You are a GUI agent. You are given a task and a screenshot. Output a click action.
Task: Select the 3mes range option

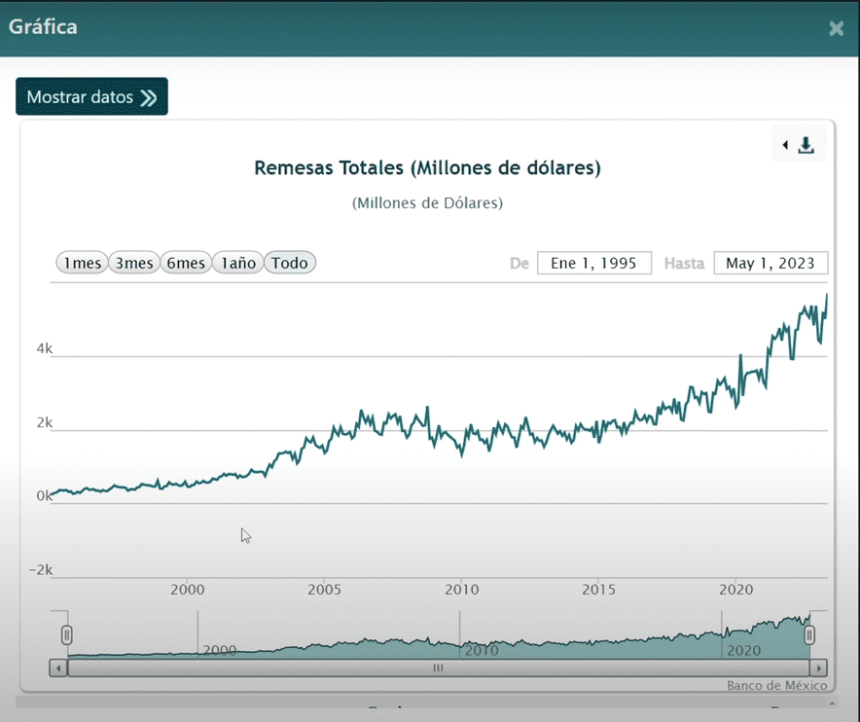133,263
